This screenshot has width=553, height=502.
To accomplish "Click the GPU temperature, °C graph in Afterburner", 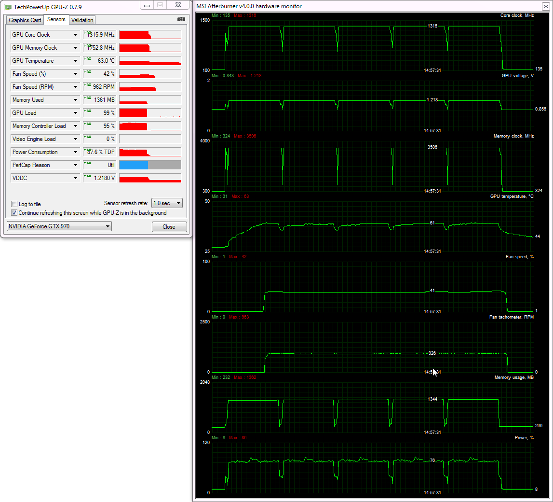I will [372, 226].
